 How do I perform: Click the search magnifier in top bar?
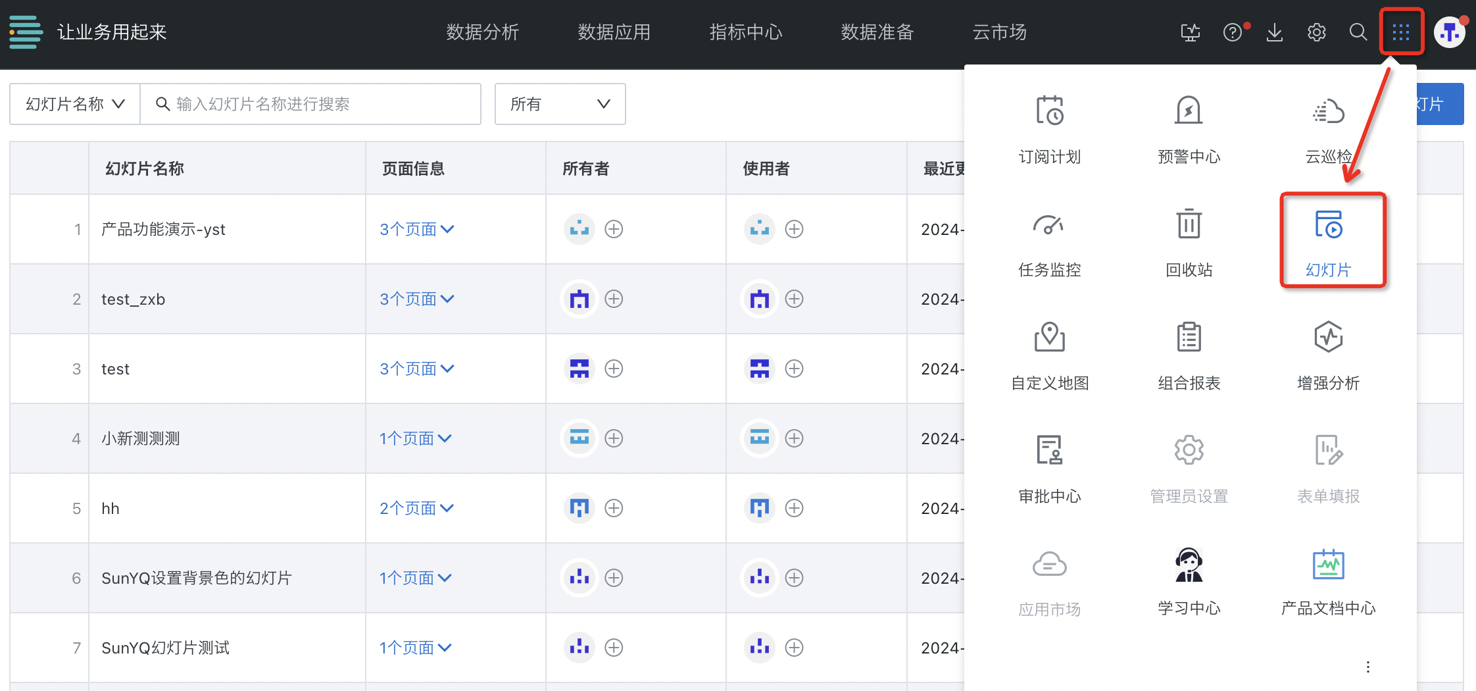point(1358,32)
